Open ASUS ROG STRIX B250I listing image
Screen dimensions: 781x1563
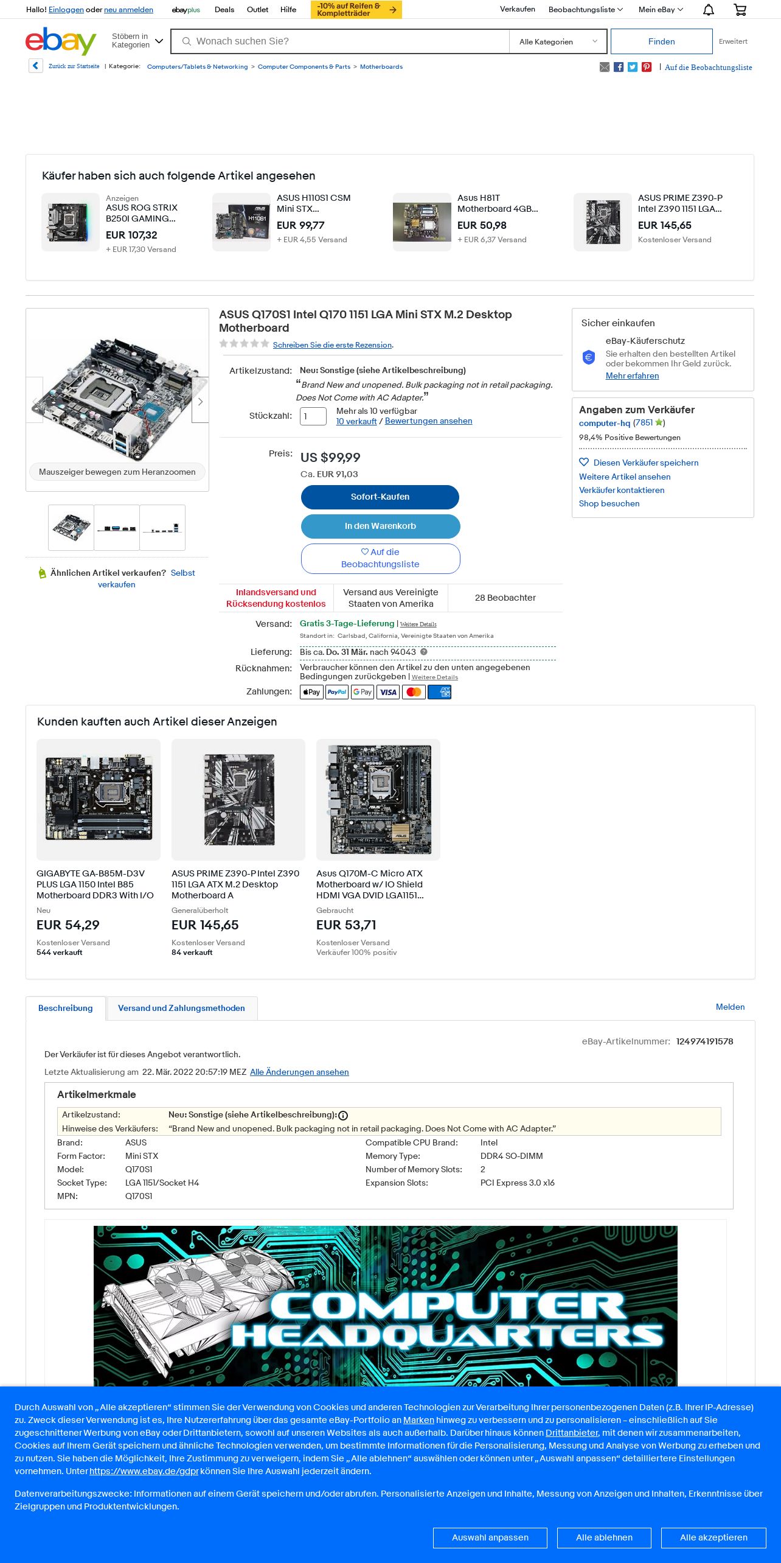coord(71,222)
